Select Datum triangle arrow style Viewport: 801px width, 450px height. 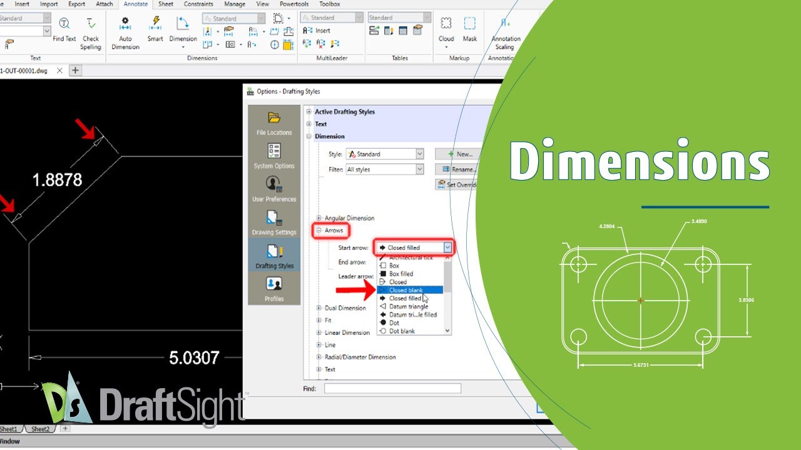410,306
